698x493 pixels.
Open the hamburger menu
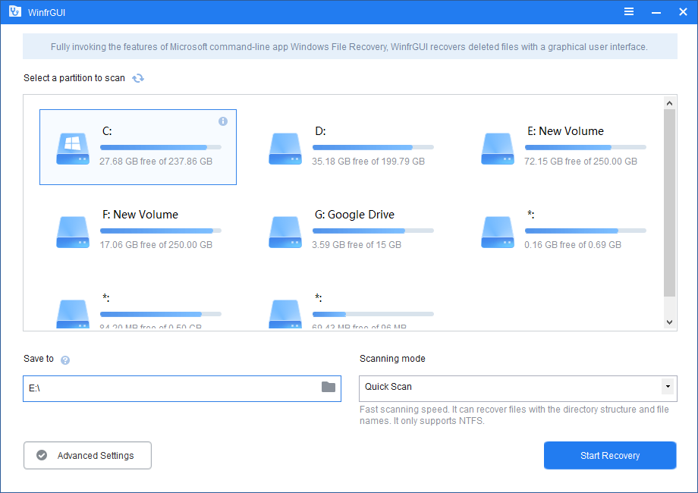point(628,11)
